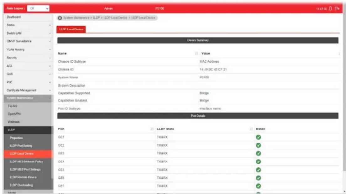346x194 pixels.
Task: Open detail check icon for GE3
Action: pos(258,154)
